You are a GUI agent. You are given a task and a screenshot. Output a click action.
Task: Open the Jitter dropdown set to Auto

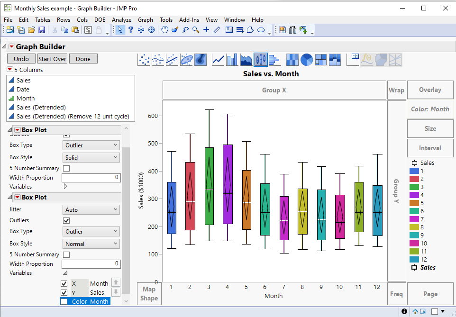pyautogui.click(x=91, y=209)
